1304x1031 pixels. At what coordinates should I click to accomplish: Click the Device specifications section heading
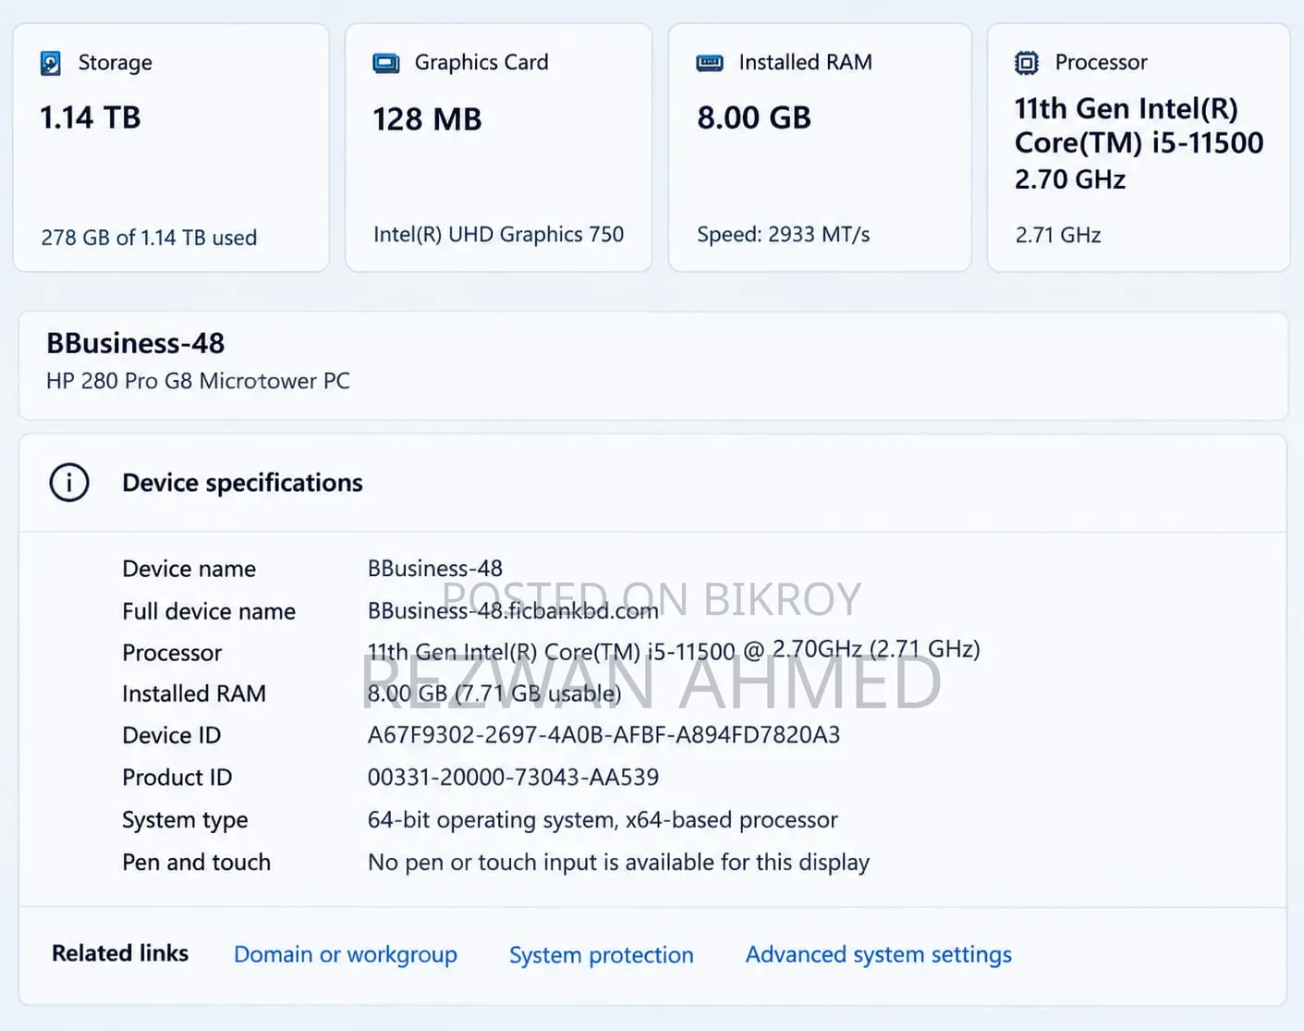pyautogui.click(x=242, y=483)
